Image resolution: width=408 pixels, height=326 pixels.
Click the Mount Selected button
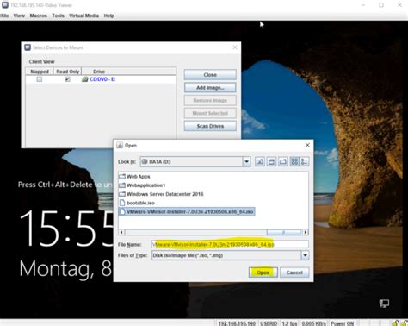tap(210, 113)
